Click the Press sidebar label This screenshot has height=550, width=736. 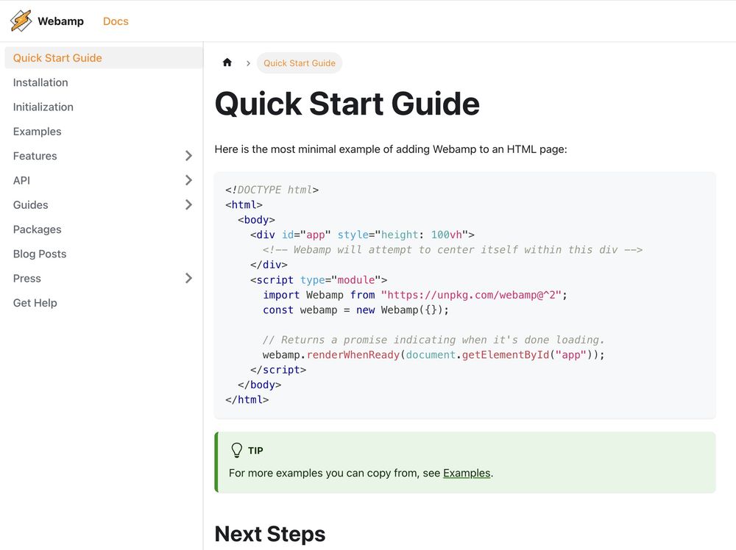tap(26, 278)
